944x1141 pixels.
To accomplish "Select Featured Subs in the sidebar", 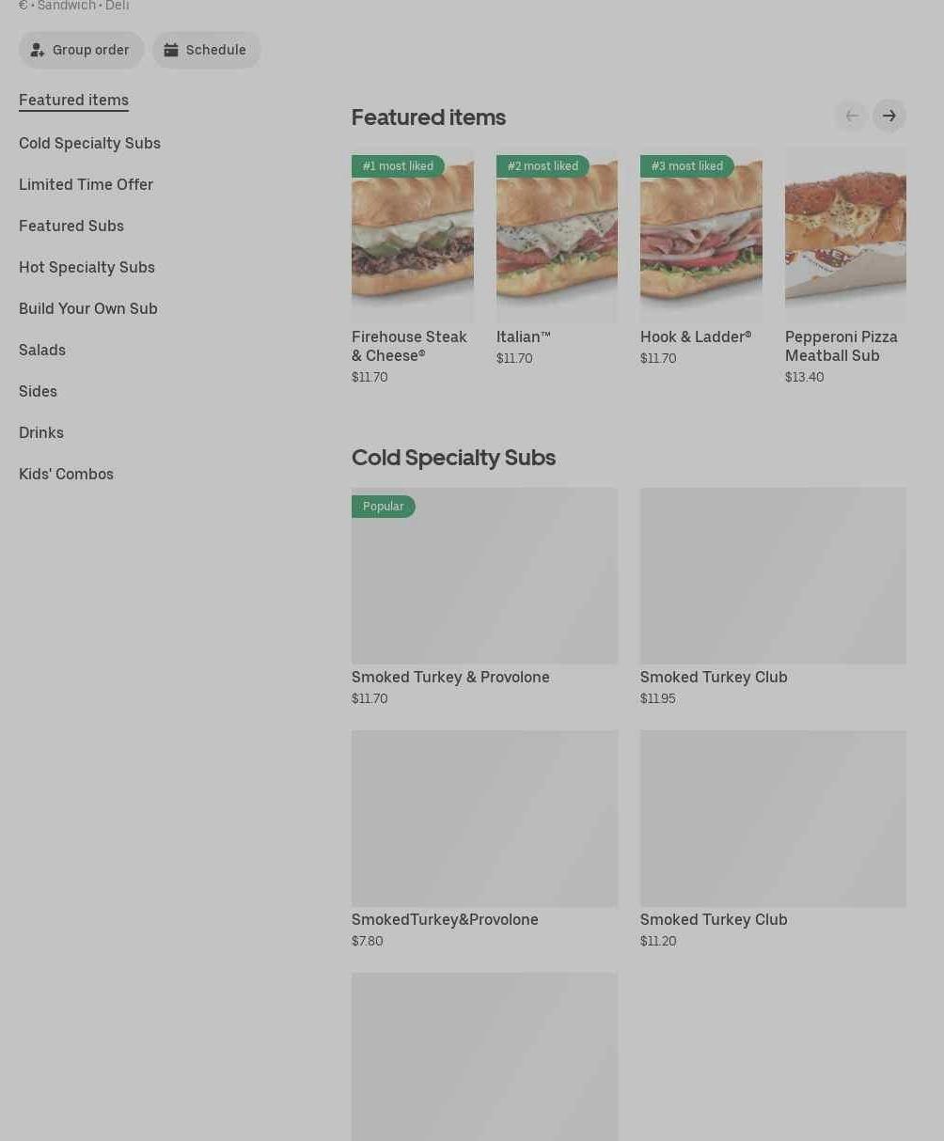I will (71, 226).
